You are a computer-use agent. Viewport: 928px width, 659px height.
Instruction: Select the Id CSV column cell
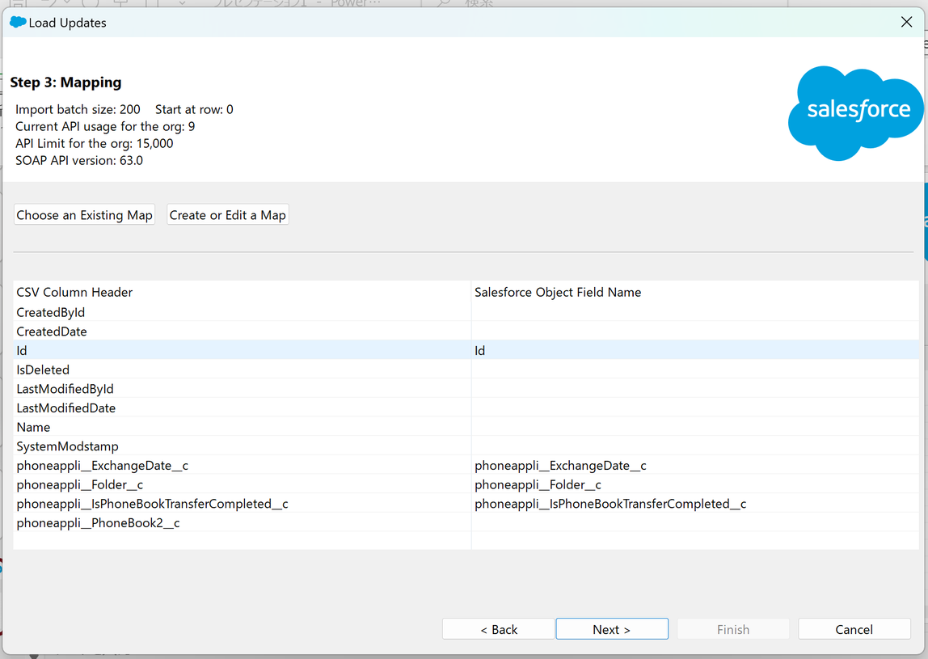point(242,350)
